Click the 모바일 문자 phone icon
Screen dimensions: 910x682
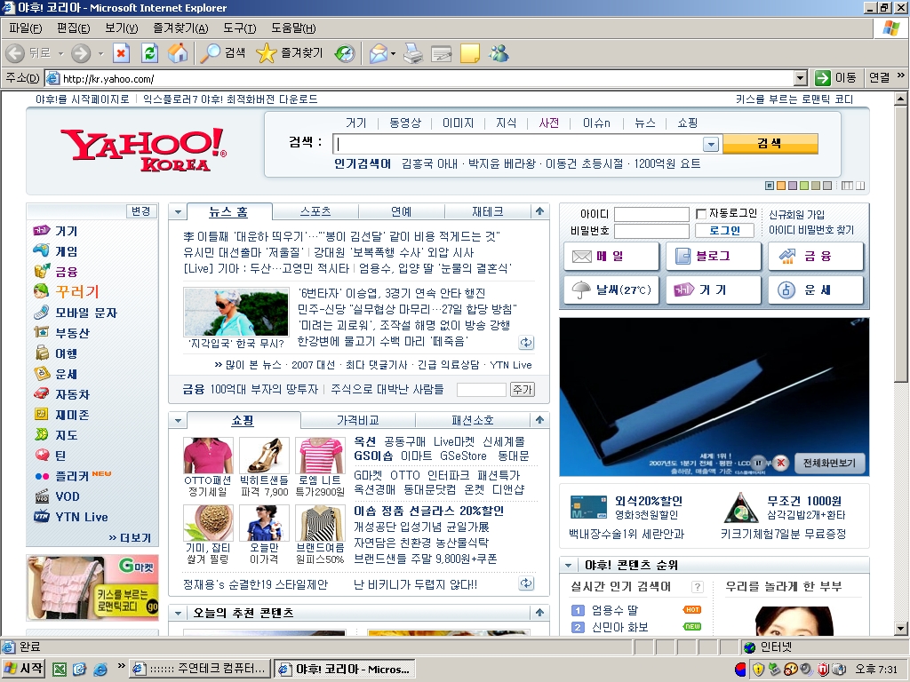[x=41, y=312]
